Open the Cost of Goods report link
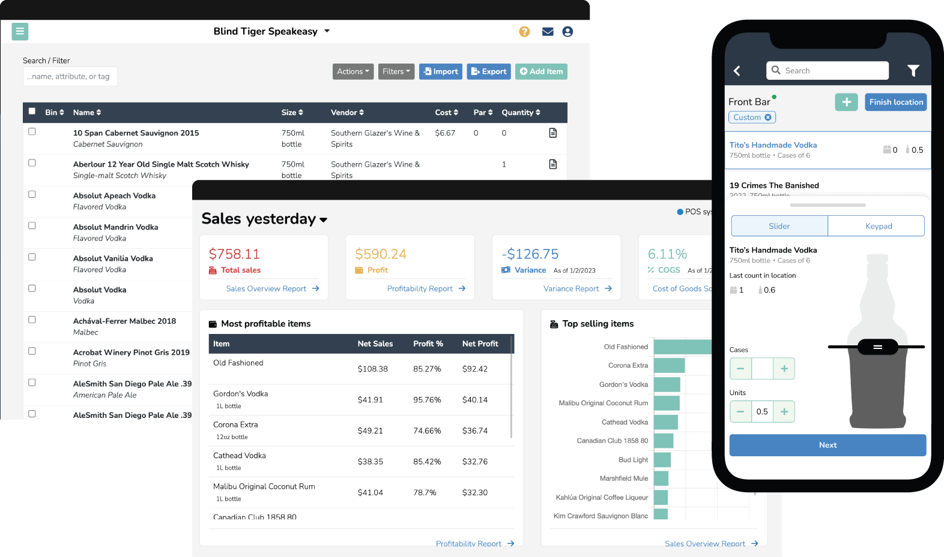The image size is (944, 557). [x=682, y=289]
